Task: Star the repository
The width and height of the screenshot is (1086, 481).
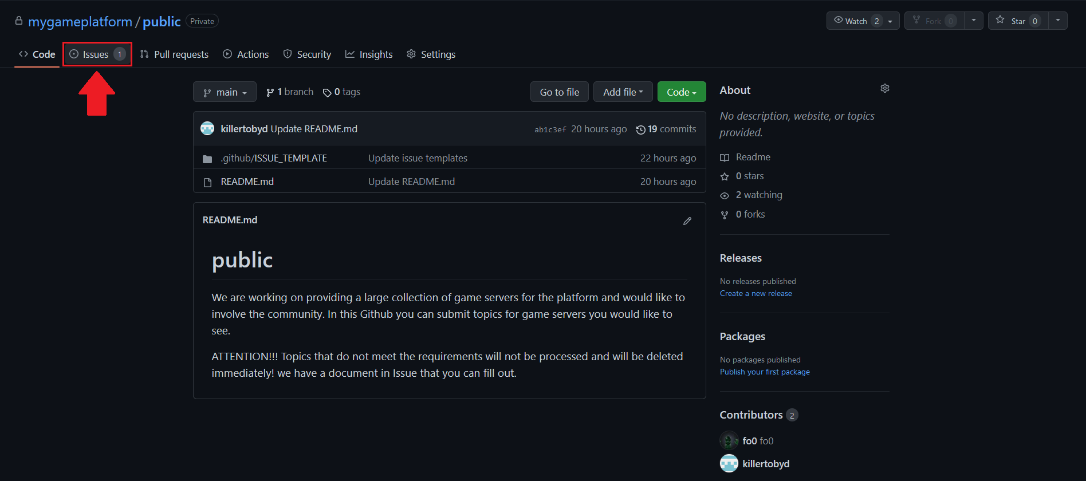Action: [1018, 21]
